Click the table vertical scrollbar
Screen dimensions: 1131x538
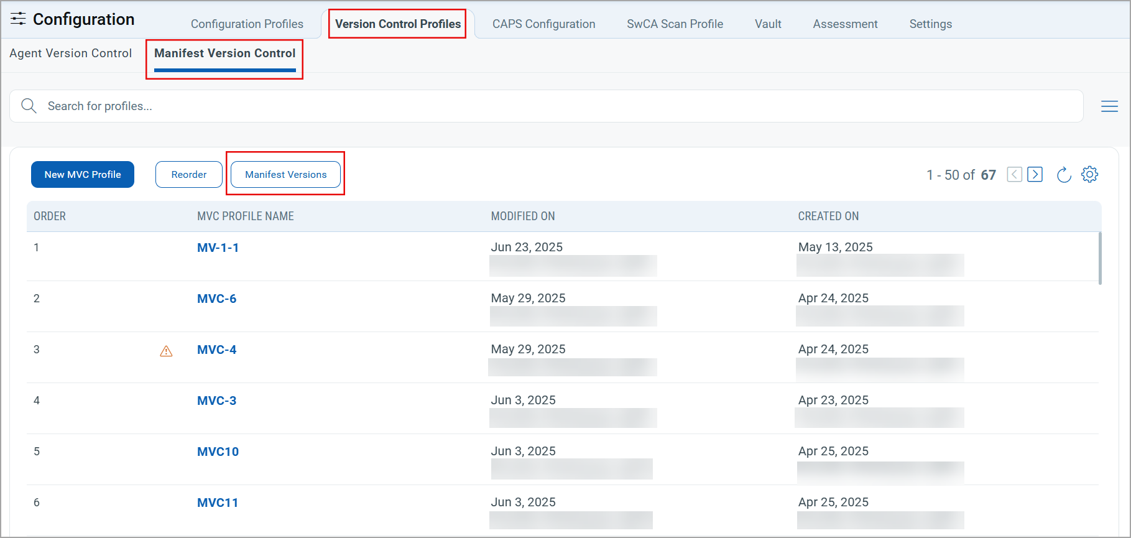click(1099, 258)
